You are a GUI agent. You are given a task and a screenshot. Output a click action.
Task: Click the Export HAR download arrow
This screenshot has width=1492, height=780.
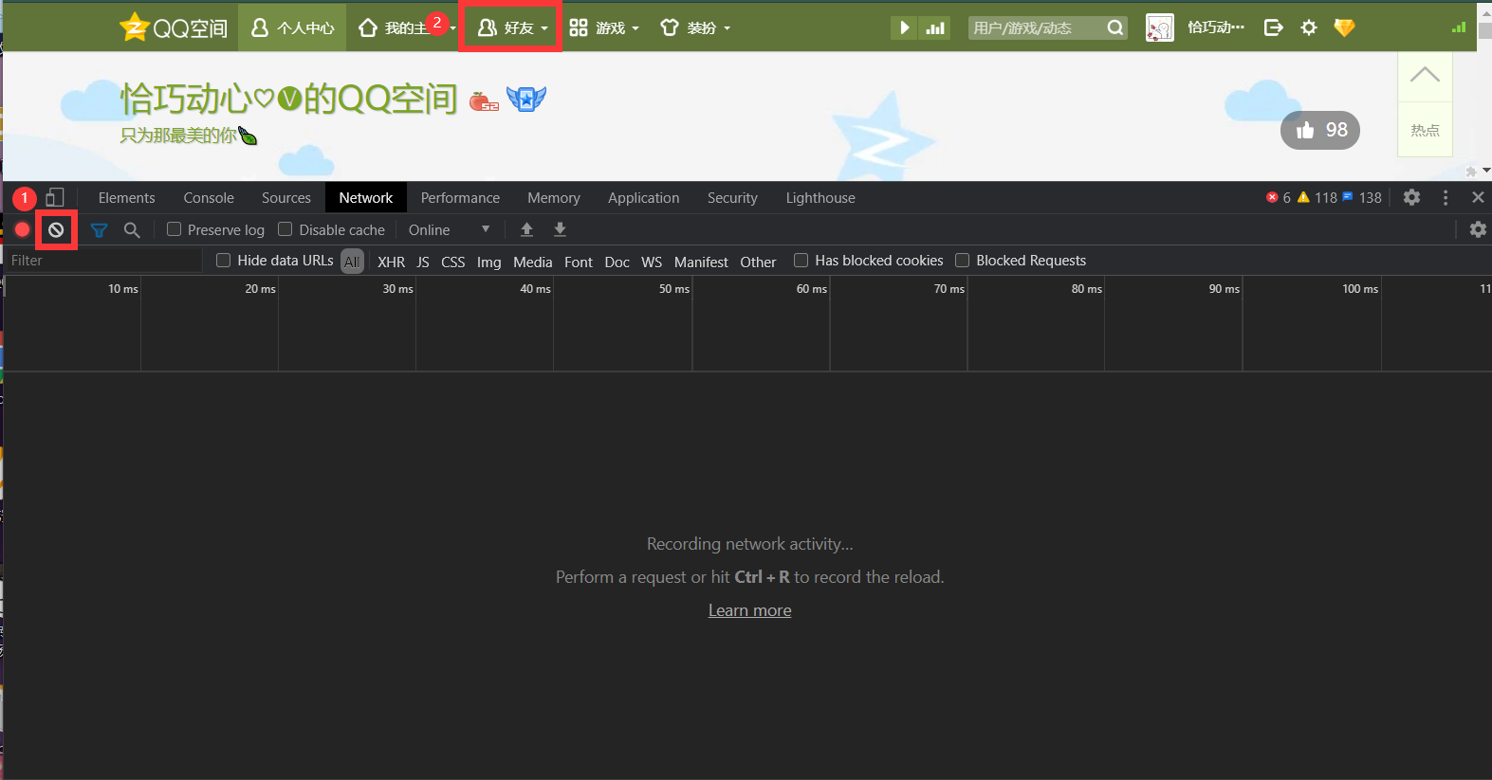[560, 229]
